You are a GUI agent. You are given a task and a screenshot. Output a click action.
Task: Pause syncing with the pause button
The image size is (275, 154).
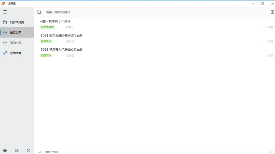[x=271, y=152]
